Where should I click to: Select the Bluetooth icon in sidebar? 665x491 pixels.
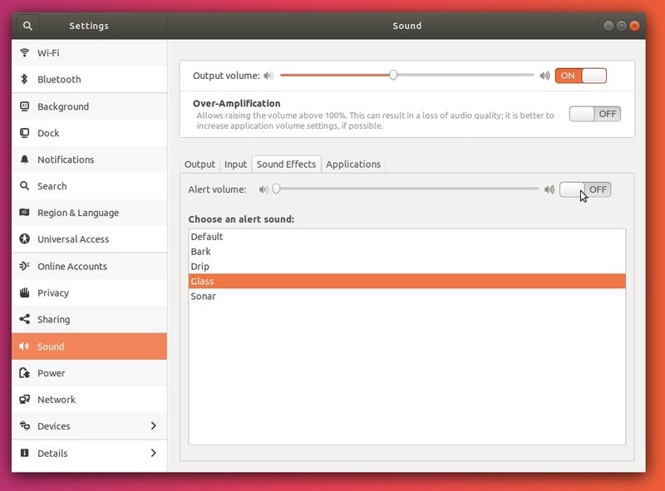pyautogui.click(x=24, y=80)
